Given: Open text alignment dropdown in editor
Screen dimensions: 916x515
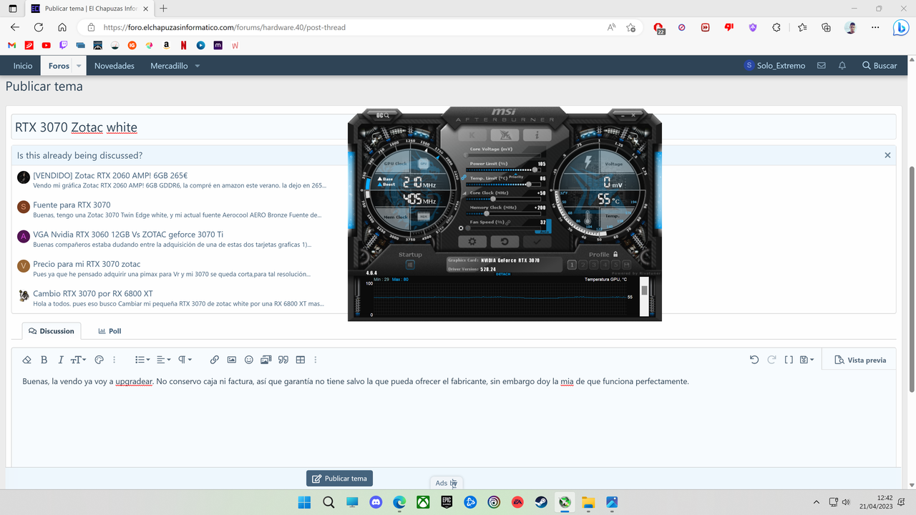Looking at the screenshot, I should (x=164, y=360).
